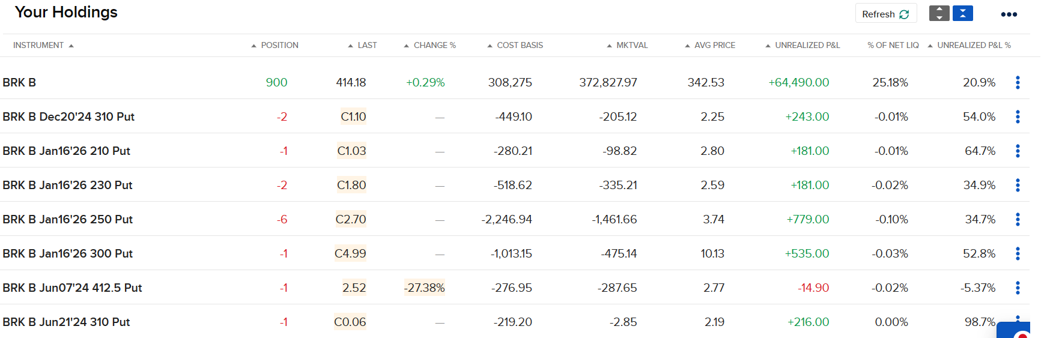Open the three-dot menu beside Your Holdings
The image size is (1056, 338).
tap(1009, 14)
